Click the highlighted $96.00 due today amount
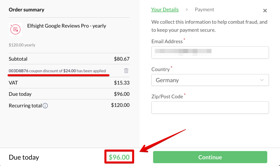The width and height of the screenshot is (280, 166). (119, 157)
